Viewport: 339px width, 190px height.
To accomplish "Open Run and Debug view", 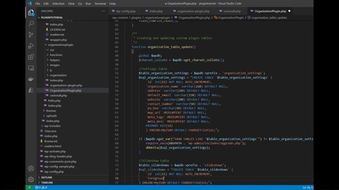I will point(31,46).
